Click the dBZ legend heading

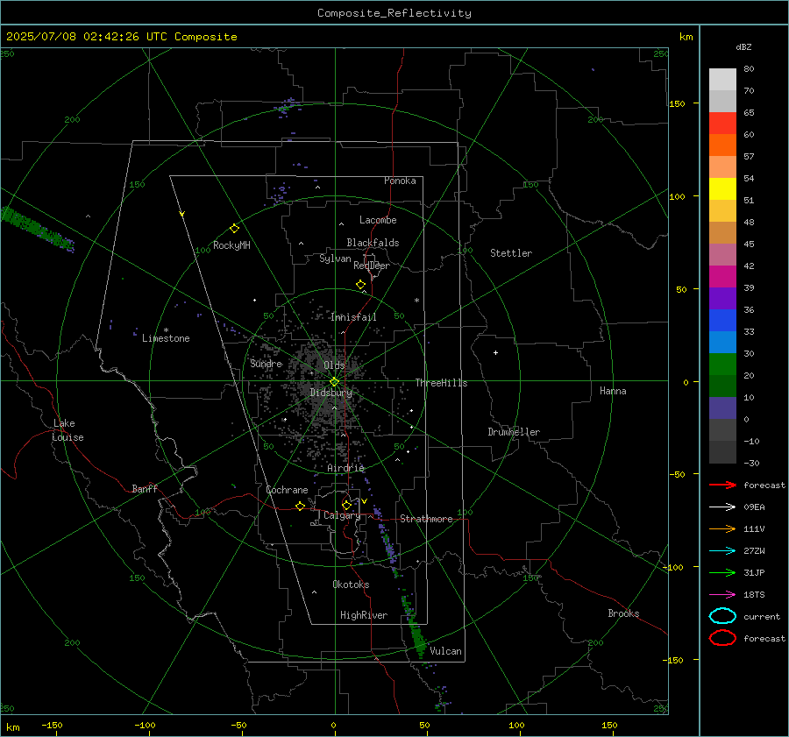click(743, 46)
